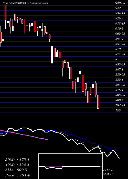Image resolution: width=128 pixels, height=179 pixels.
Task: Select the 894.9 price label
Action: pos(119,39)
